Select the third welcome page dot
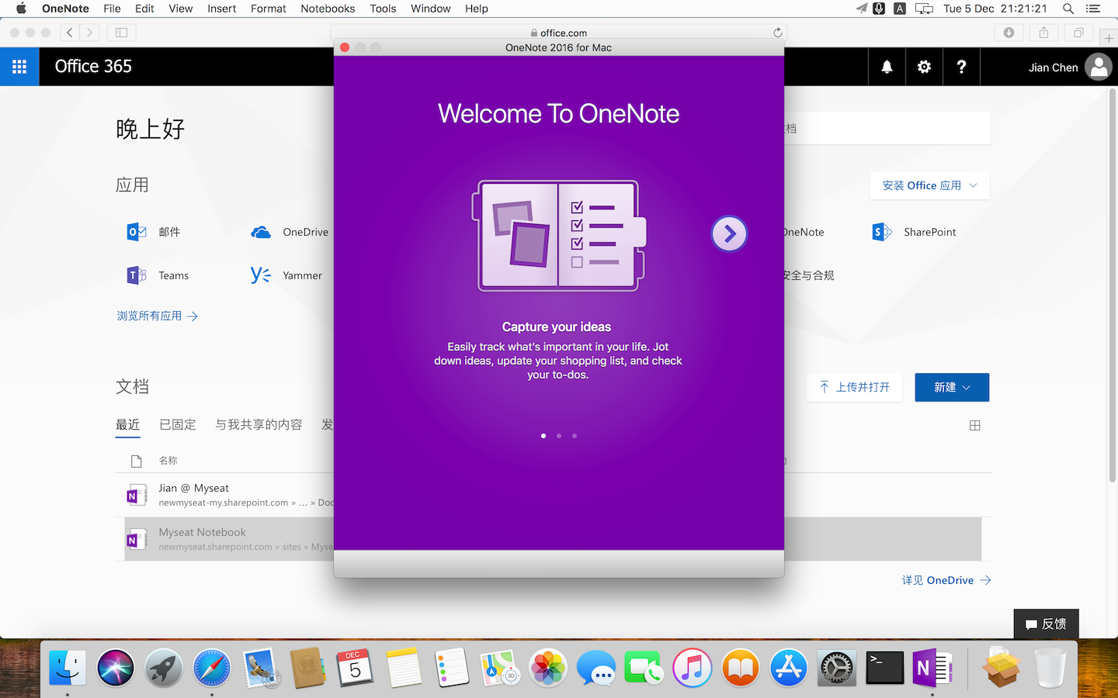 (575, 436)
